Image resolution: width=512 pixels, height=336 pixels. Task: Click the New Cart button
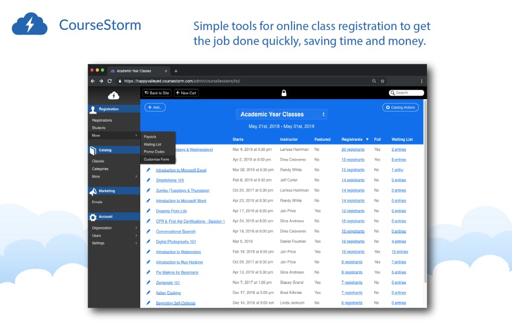pyautogui.click(x=186, y=93)
